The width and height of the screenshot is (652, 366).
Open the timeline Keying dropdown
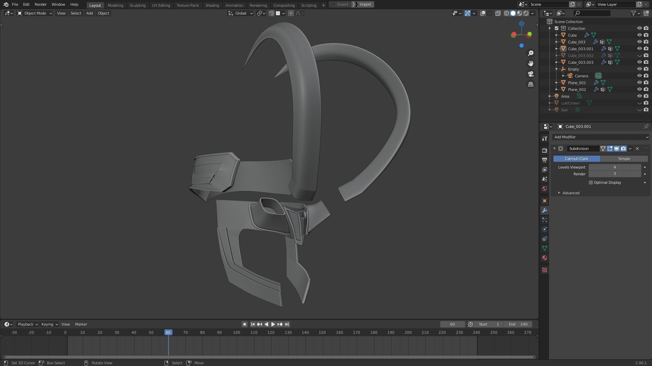click(x=49, y=324)
